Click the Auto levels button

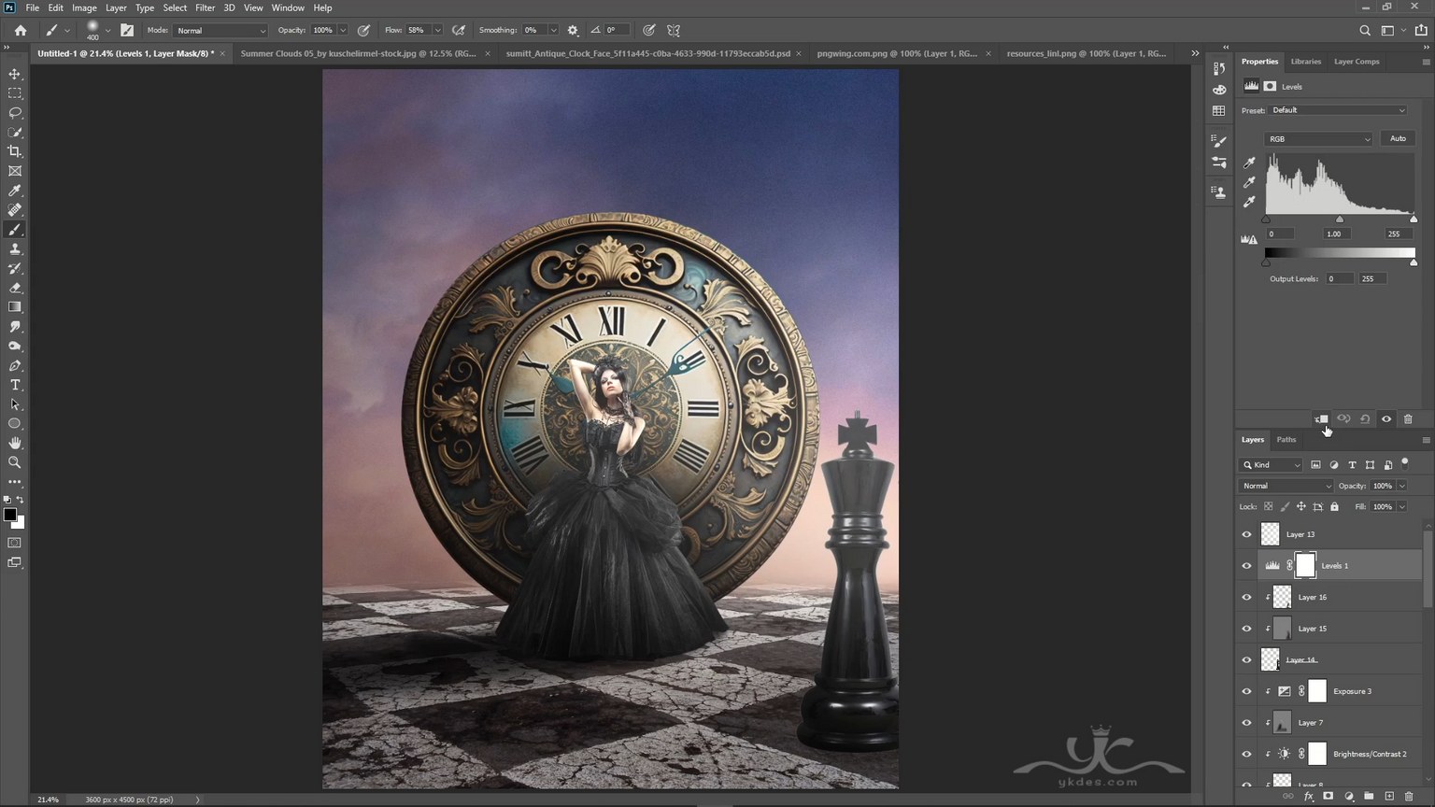click(x=1398, y=139)
